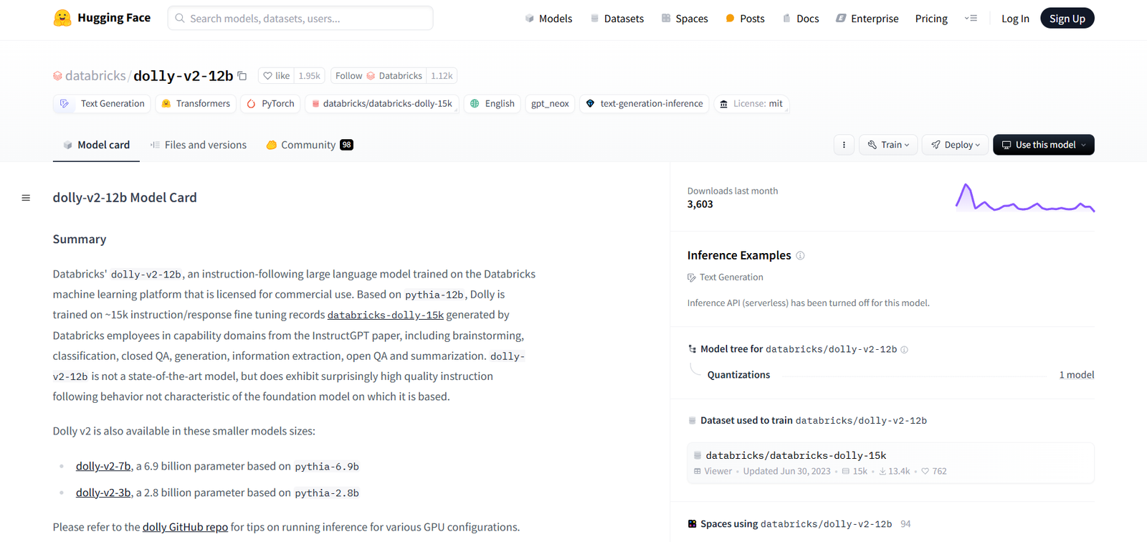
Task: Expand the Use this model dropdown
Action: tap(1043, 145)
